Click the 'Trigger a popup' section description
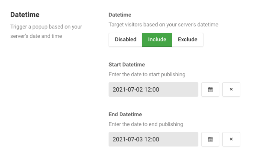Screen dimensions: 277x158 [x=46, y=32]
